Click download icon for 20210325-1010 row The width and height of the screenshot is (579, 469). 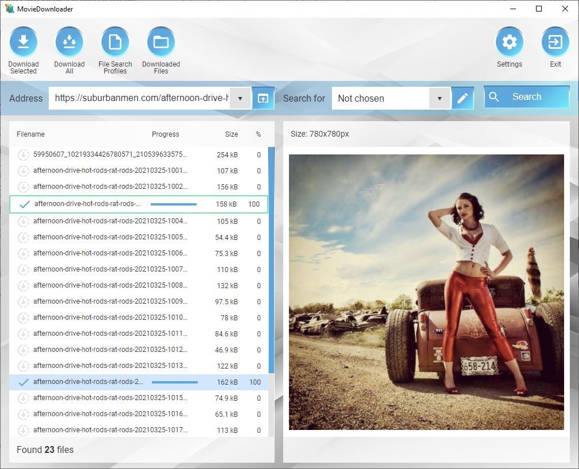coord(24,318)
